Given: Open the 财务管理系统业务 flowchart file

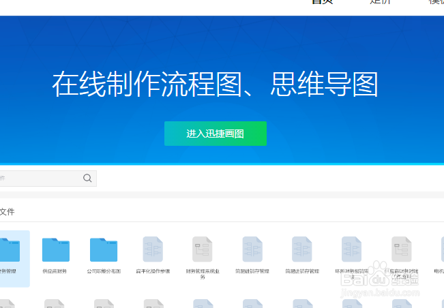Looking at the screenshot, I should pyautogui.click(x=203, y=258).
